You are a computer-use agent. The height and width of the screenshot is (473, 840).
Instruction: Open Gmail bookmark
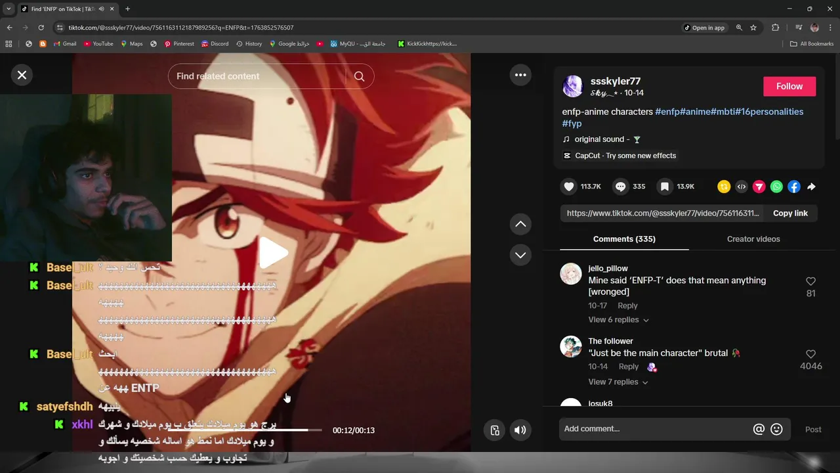click(64, 44)
